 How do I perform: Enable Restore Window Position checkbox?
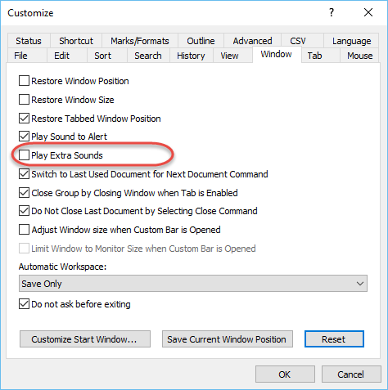tap(24, 81)
